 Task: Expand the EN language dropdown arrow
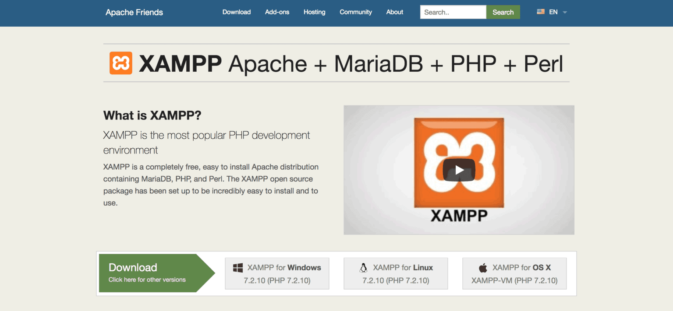pyautogui.click(x=565, y=12)
